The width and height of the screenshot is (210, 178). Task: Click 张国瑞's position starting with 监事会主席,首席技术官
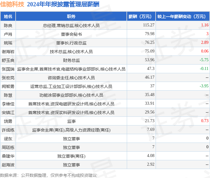coord(71,69)
